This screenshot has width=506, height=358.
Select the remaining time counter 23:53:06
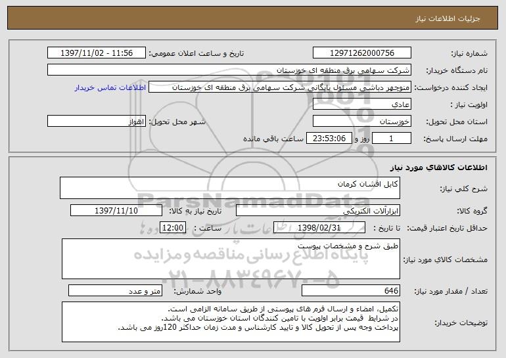pos(329,139)
